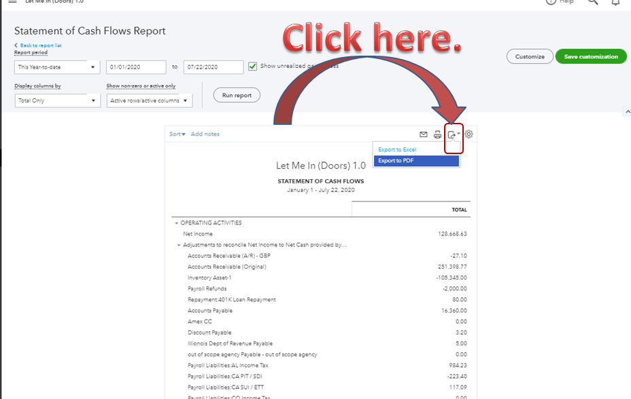631x399 pixels.
Task: Open the export icon dropdown
Action: coord(454,134)
